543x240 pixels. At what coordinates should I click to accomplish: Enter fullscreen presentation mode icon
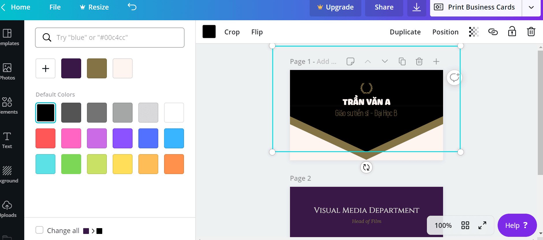[x=482, y=225]
